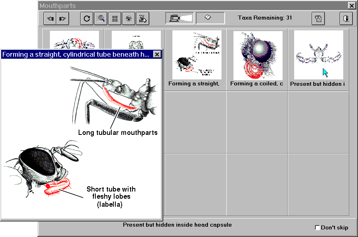Click the left-pointing hand previous button
The height and width of the screenshot is (237, 358).
[x=51, y=18]
